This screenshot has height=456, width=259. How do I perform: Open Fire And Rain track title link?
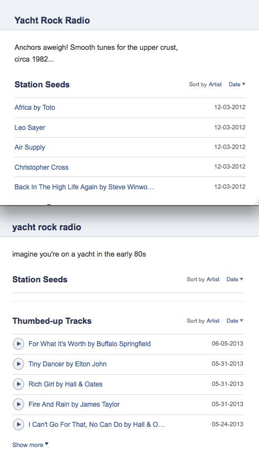[x=74, y=404]
